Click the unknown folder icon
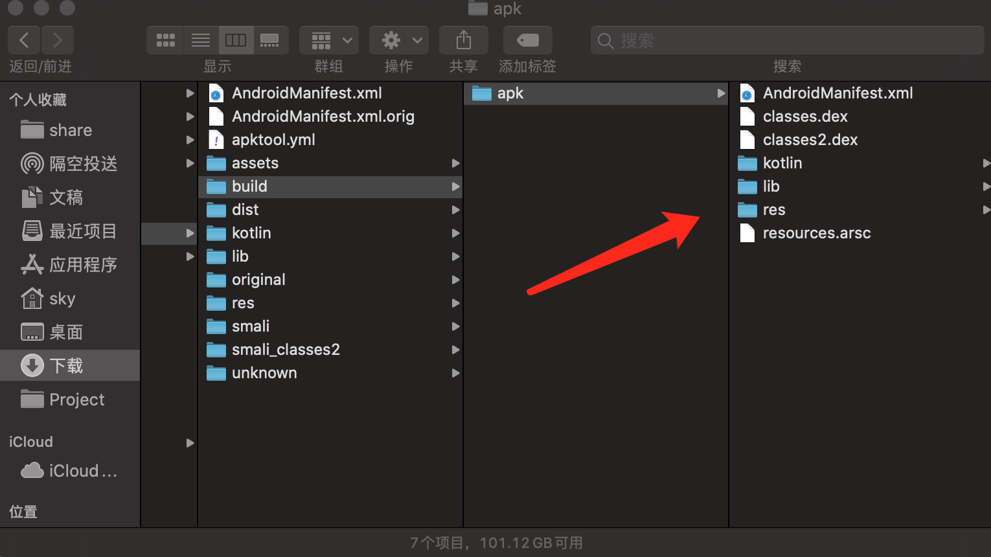 point(216,374)
